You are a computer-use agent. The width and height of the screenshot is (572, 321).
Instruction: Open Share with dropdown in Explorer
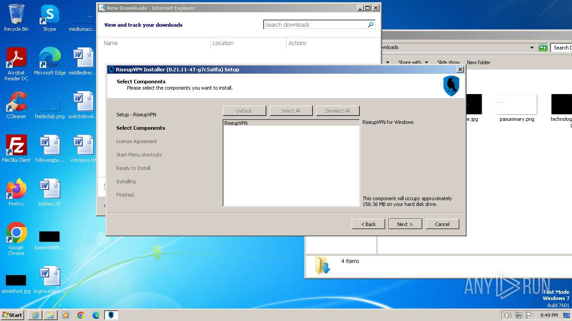(x=413, y=62)
